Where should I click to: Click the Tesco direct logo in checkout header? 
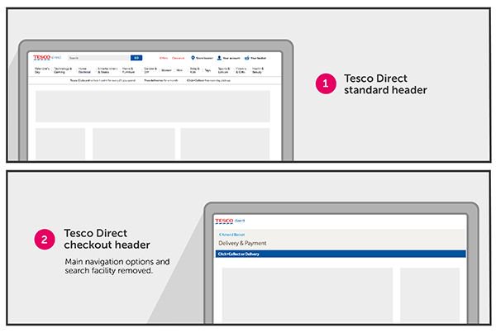click(230, 221)
